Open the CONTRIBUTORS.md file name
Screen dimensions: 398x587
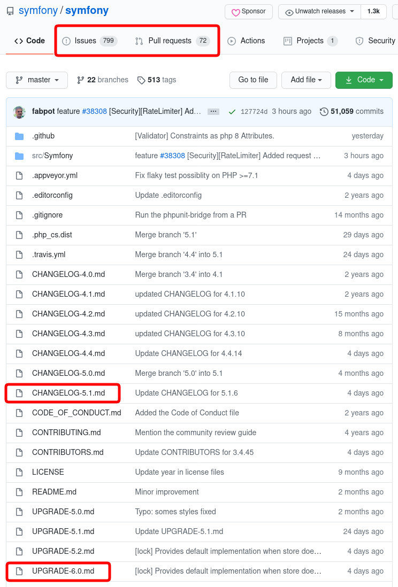68,453
